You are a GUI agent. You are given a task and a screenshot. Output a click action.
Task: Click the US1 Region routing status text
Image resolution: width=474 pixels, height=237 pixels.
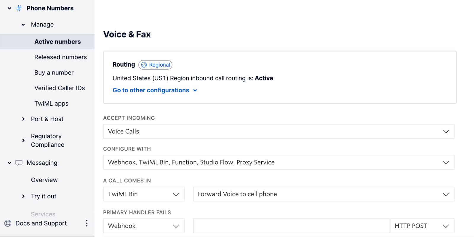(193, 78)
